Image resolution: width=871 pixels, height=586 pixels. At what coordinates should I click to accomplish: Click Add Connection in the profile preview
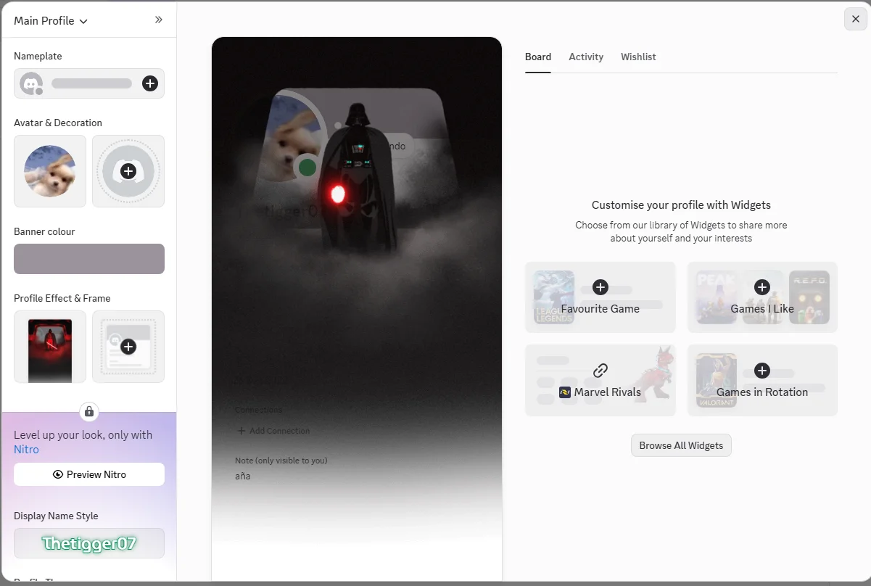click(273, 431)
